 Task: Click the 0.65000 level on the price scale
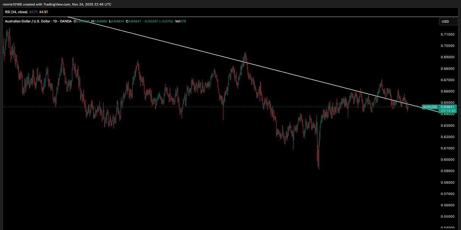(x=448, y=103)
